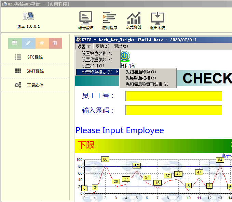Choose 先扫描后称重(X) weighing mode
This screenshot has width=232, height=202.
pyautogui.click(x=141, y=72)
